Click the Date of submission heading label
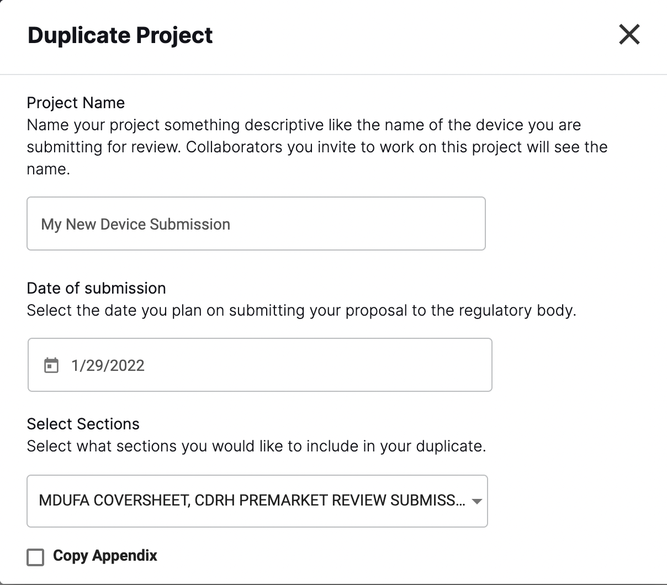The height and width of the screenshot is (585, 667). [x=96, y=288]
